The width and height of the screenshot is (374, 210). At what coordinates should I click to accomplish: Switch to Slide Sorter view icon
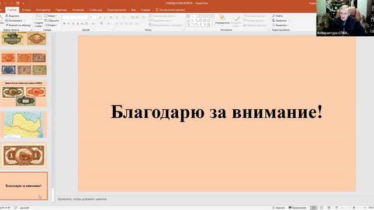coord(321,208)
